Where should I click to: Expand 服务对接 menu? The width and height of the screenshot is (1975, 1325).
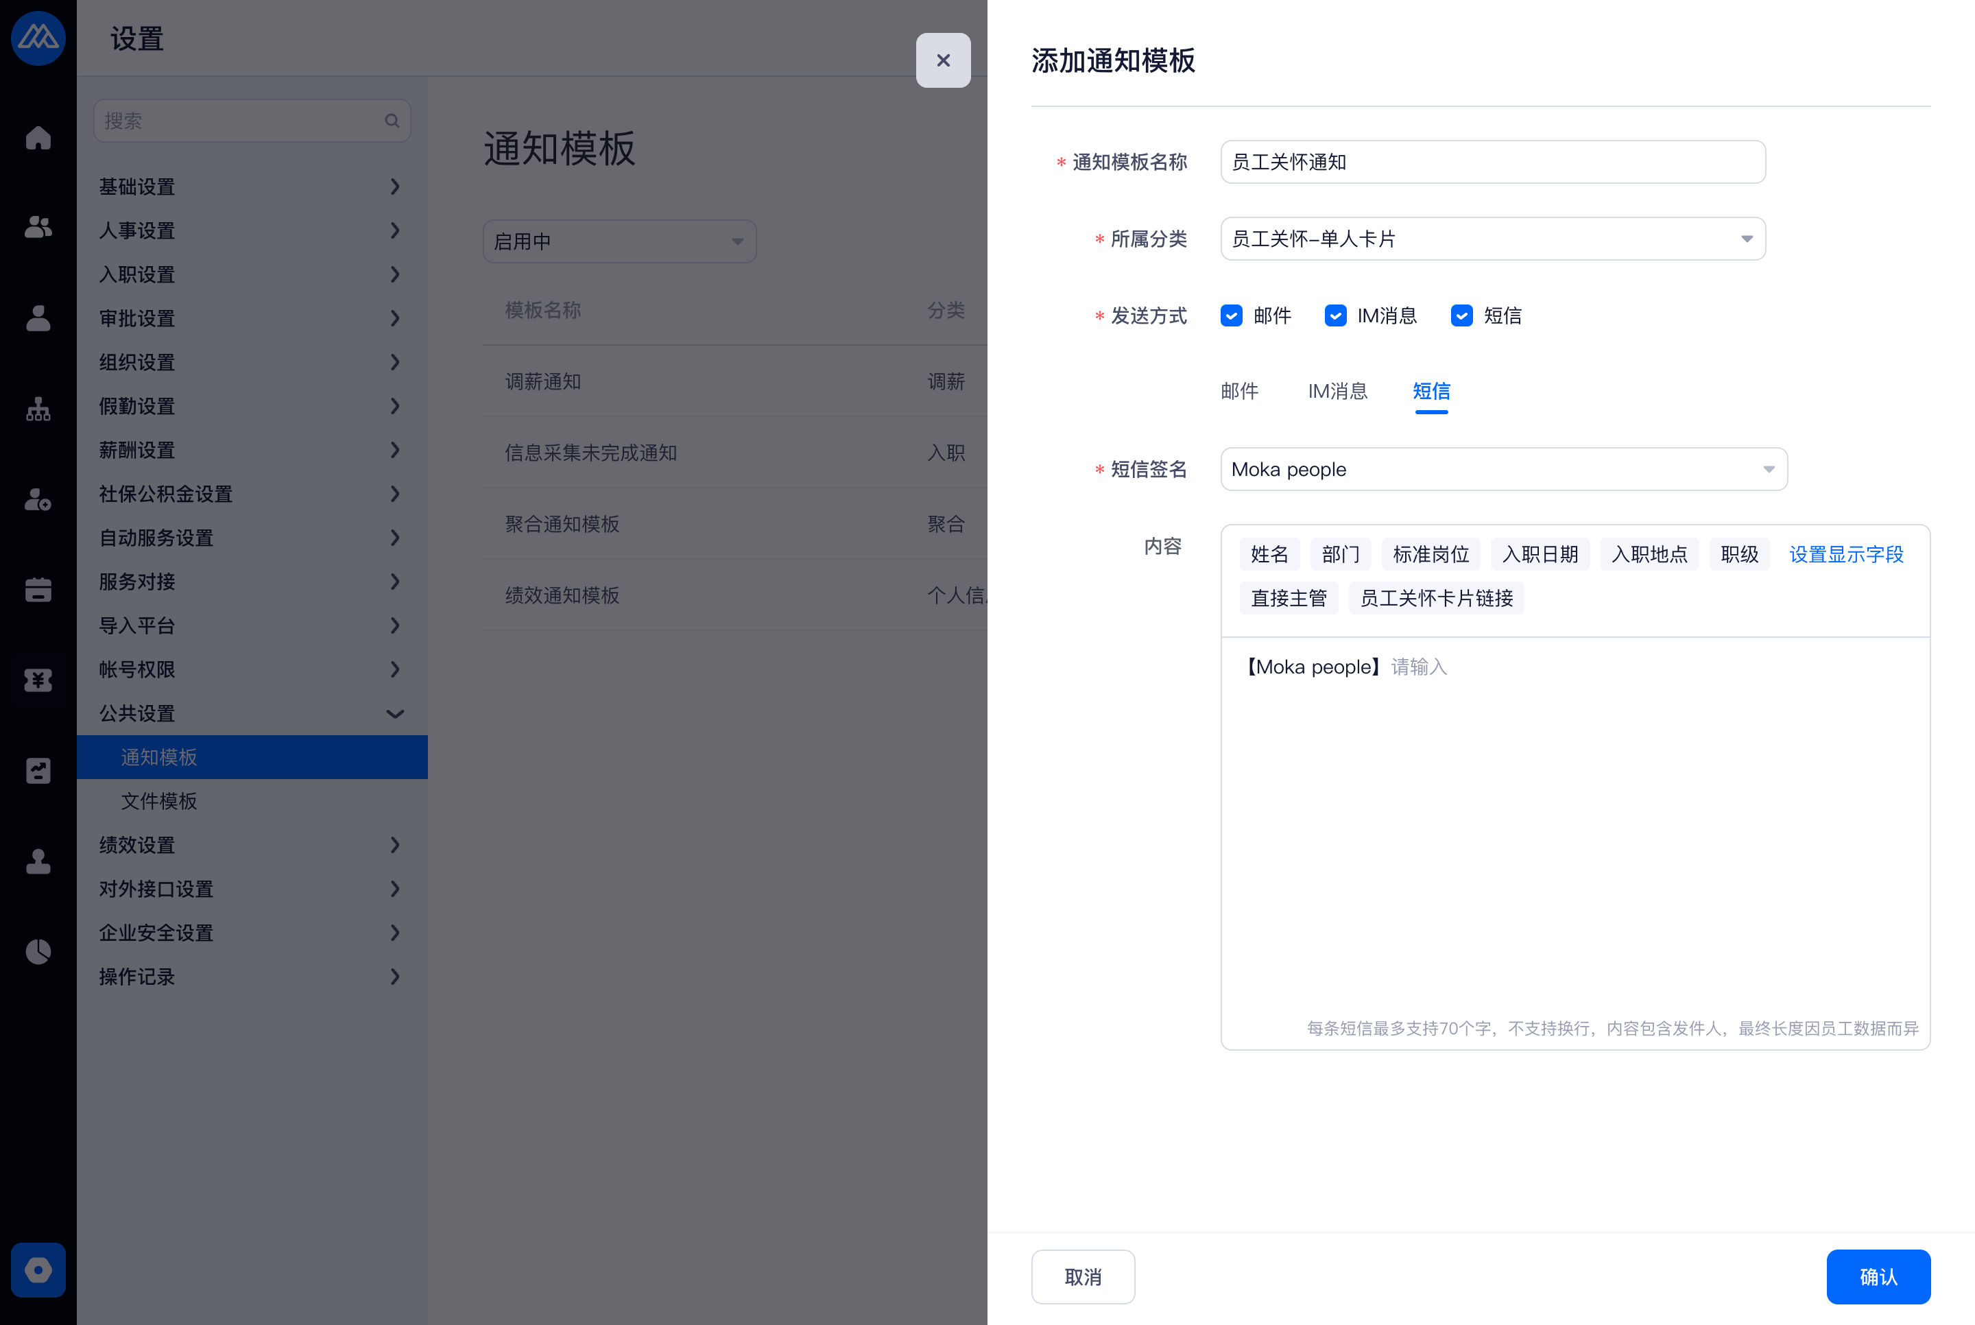tap(252, 582)
